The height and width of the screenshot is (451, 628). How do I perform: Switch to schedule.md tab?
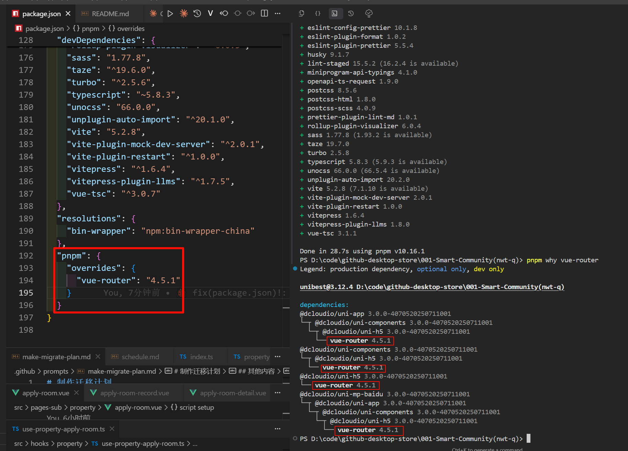(140, 357)
